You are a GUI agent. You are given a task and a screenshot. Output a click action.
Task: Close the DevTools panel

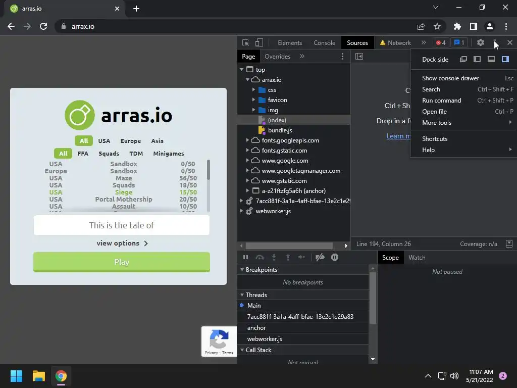coord(510,42)
